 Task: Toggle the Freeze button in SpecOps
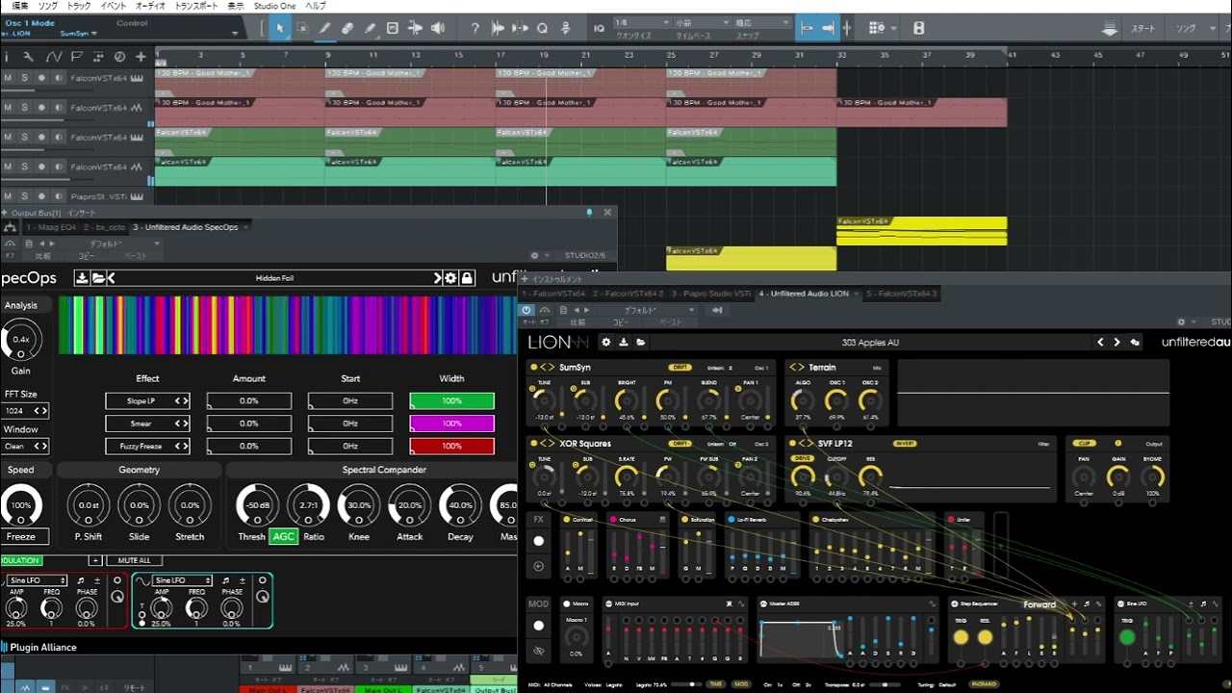(21, 536)
